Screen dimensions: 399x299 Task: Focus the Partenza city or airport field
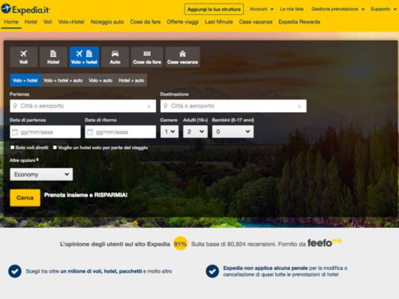tap(83, 106)
